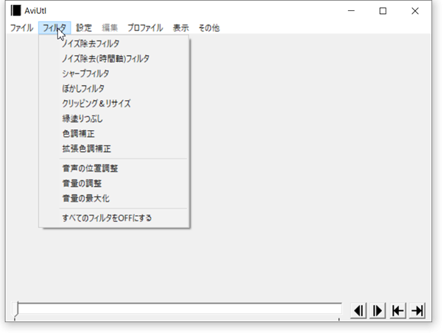Open the 編集 menu
443x333 pixels.
(x=110, y=28)
